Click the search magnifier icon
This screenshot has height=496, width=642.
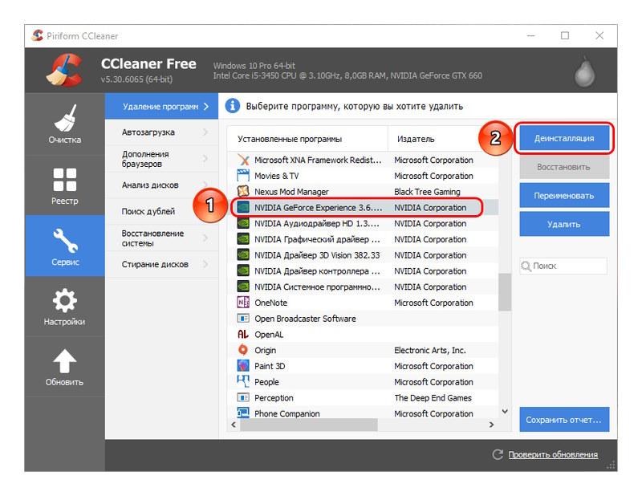point(526,266)
